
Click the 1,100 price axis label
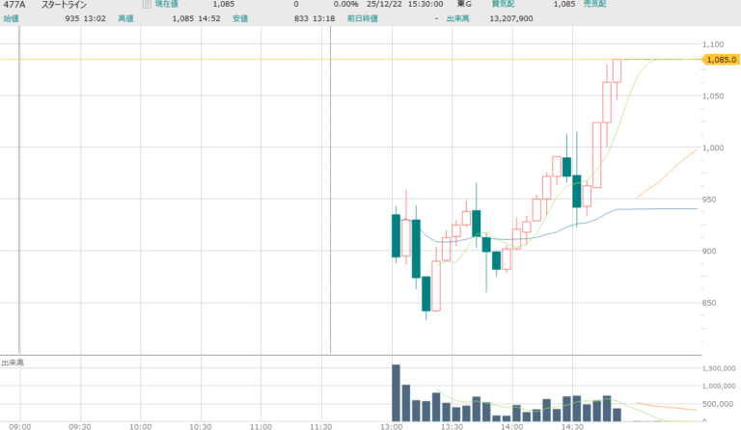click(x=714, y=44)
